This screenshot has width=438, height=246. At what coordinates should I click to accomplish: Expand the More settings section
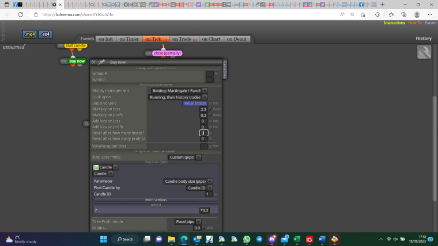click(156, 200)
